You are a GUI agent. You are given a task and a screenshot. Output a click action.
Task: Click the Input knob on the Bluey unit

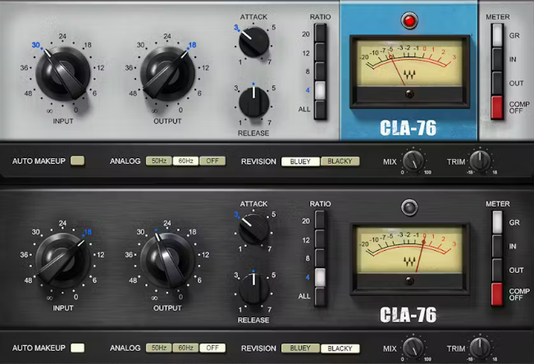click(x=63, y=74)
